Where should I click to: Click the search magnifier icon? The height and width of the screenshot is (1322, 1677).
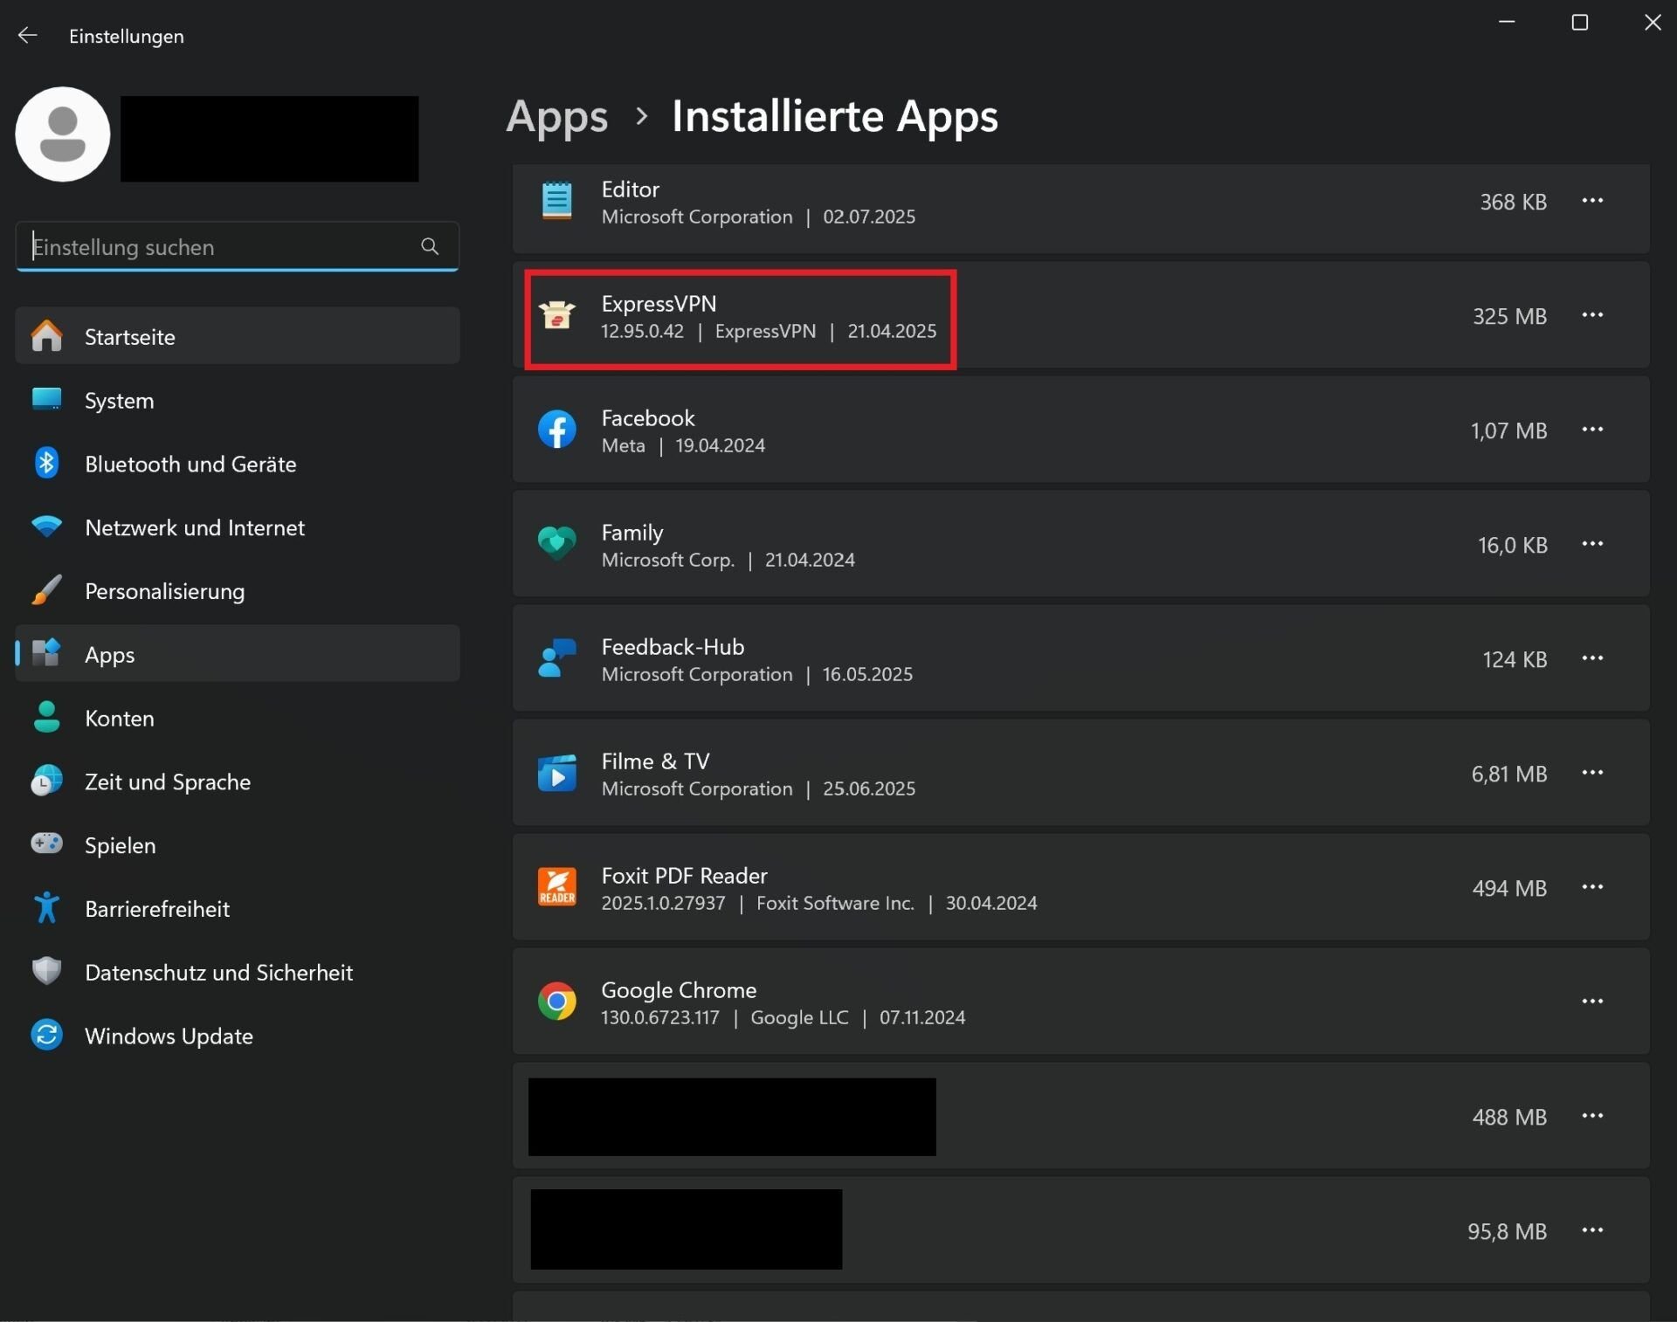coord(430,247)
